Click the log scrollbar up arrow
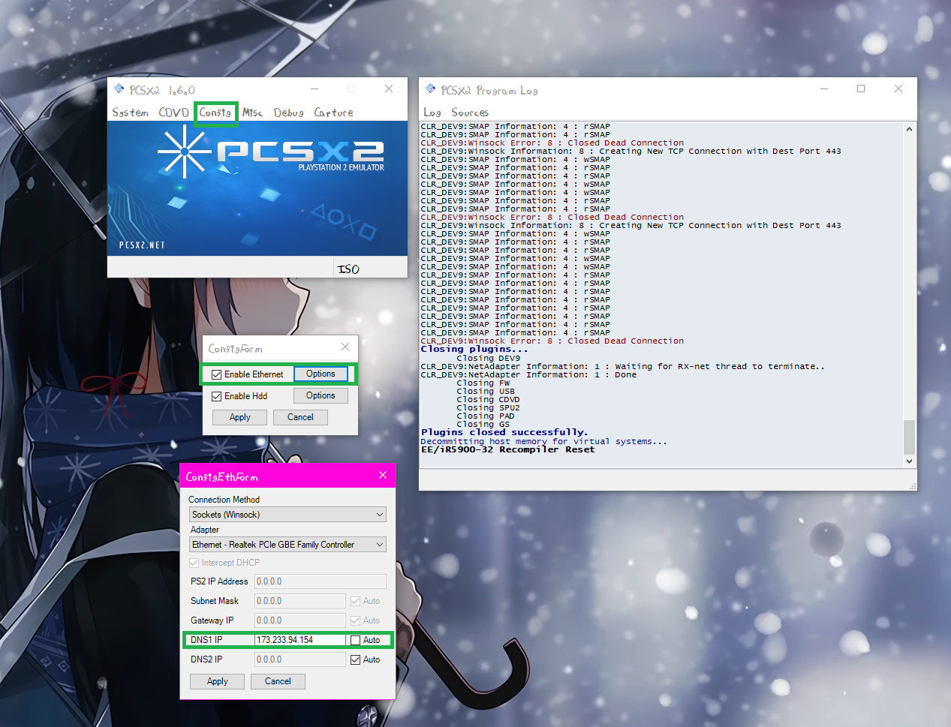The height and width of the screenshot is (727, 951). (x=910, y=129)
